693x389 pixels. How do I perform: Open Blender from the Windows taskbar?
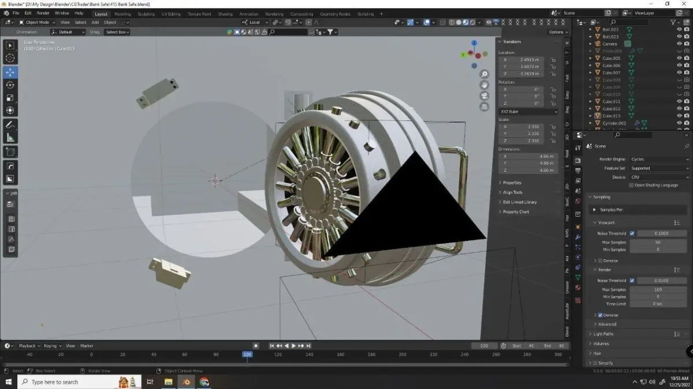click(186, 382)
